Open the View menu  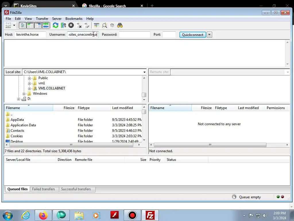(x=28, y=19)
